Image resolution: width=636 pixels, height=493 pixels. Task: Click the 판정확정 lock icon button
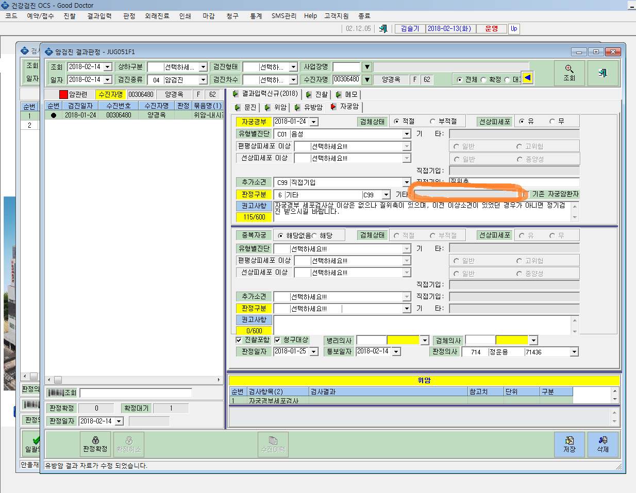point(95,444)
